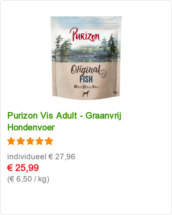Click the 'Original' script text on the bag

(85, 70)
